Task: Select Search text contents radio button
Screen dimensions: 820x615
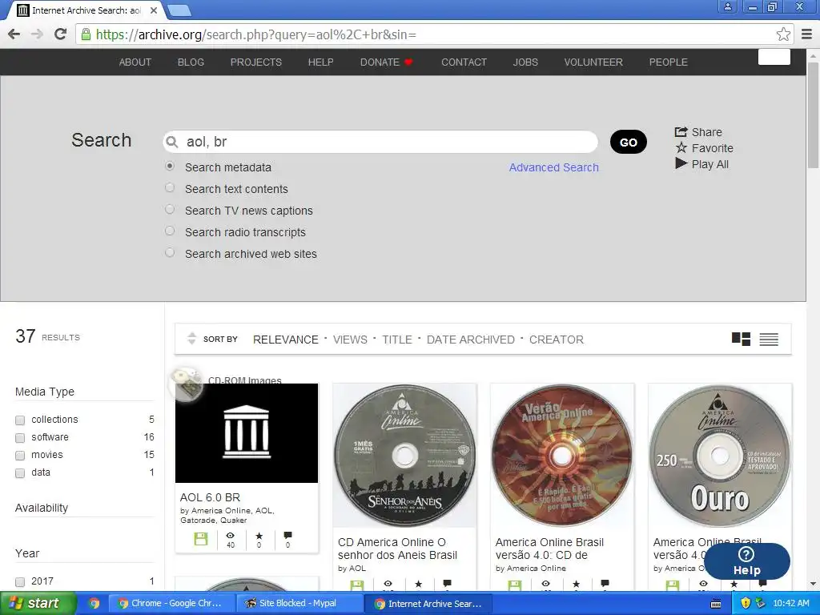Action: [x=170, y=187]
